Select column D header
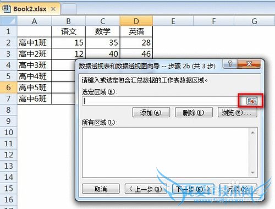275x209 pixels. pyautogui.click(x=136, y=21)
